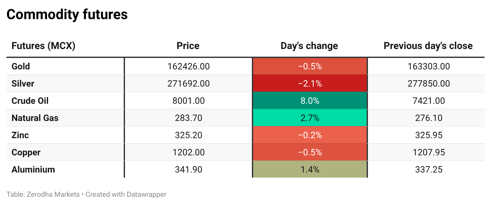Image resolution: width=491 pixels, height=205 pixels.
Task: Click Crude Oil's previous close 7421.00
Action: click(429, 101)
